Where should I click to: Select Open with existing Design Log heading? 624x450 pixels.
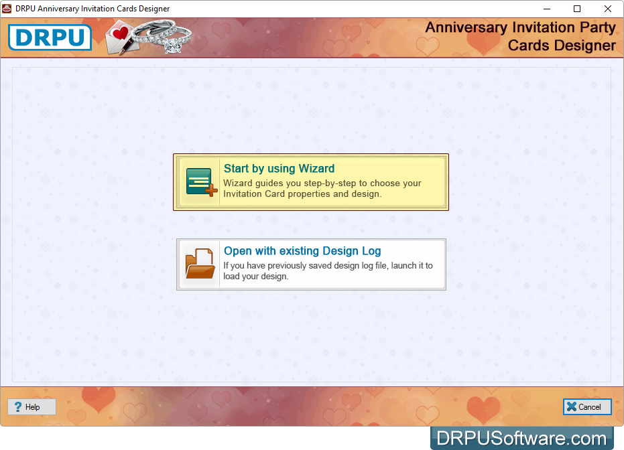(302, 251)
